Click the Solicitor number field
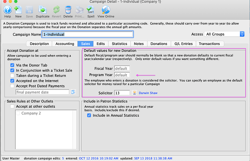The width and height of the screenshot is (250, 161). 122,93
